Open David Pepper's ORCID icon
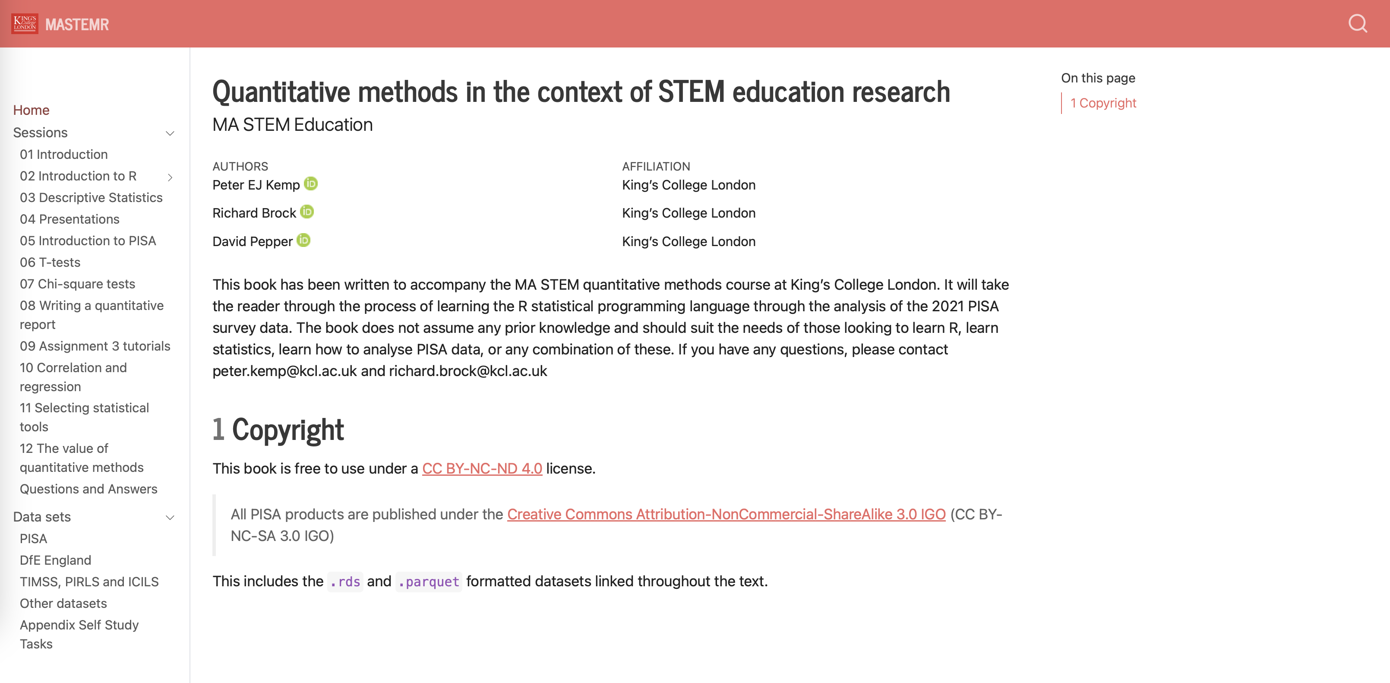1390x683 pixels. coord(304,240)
